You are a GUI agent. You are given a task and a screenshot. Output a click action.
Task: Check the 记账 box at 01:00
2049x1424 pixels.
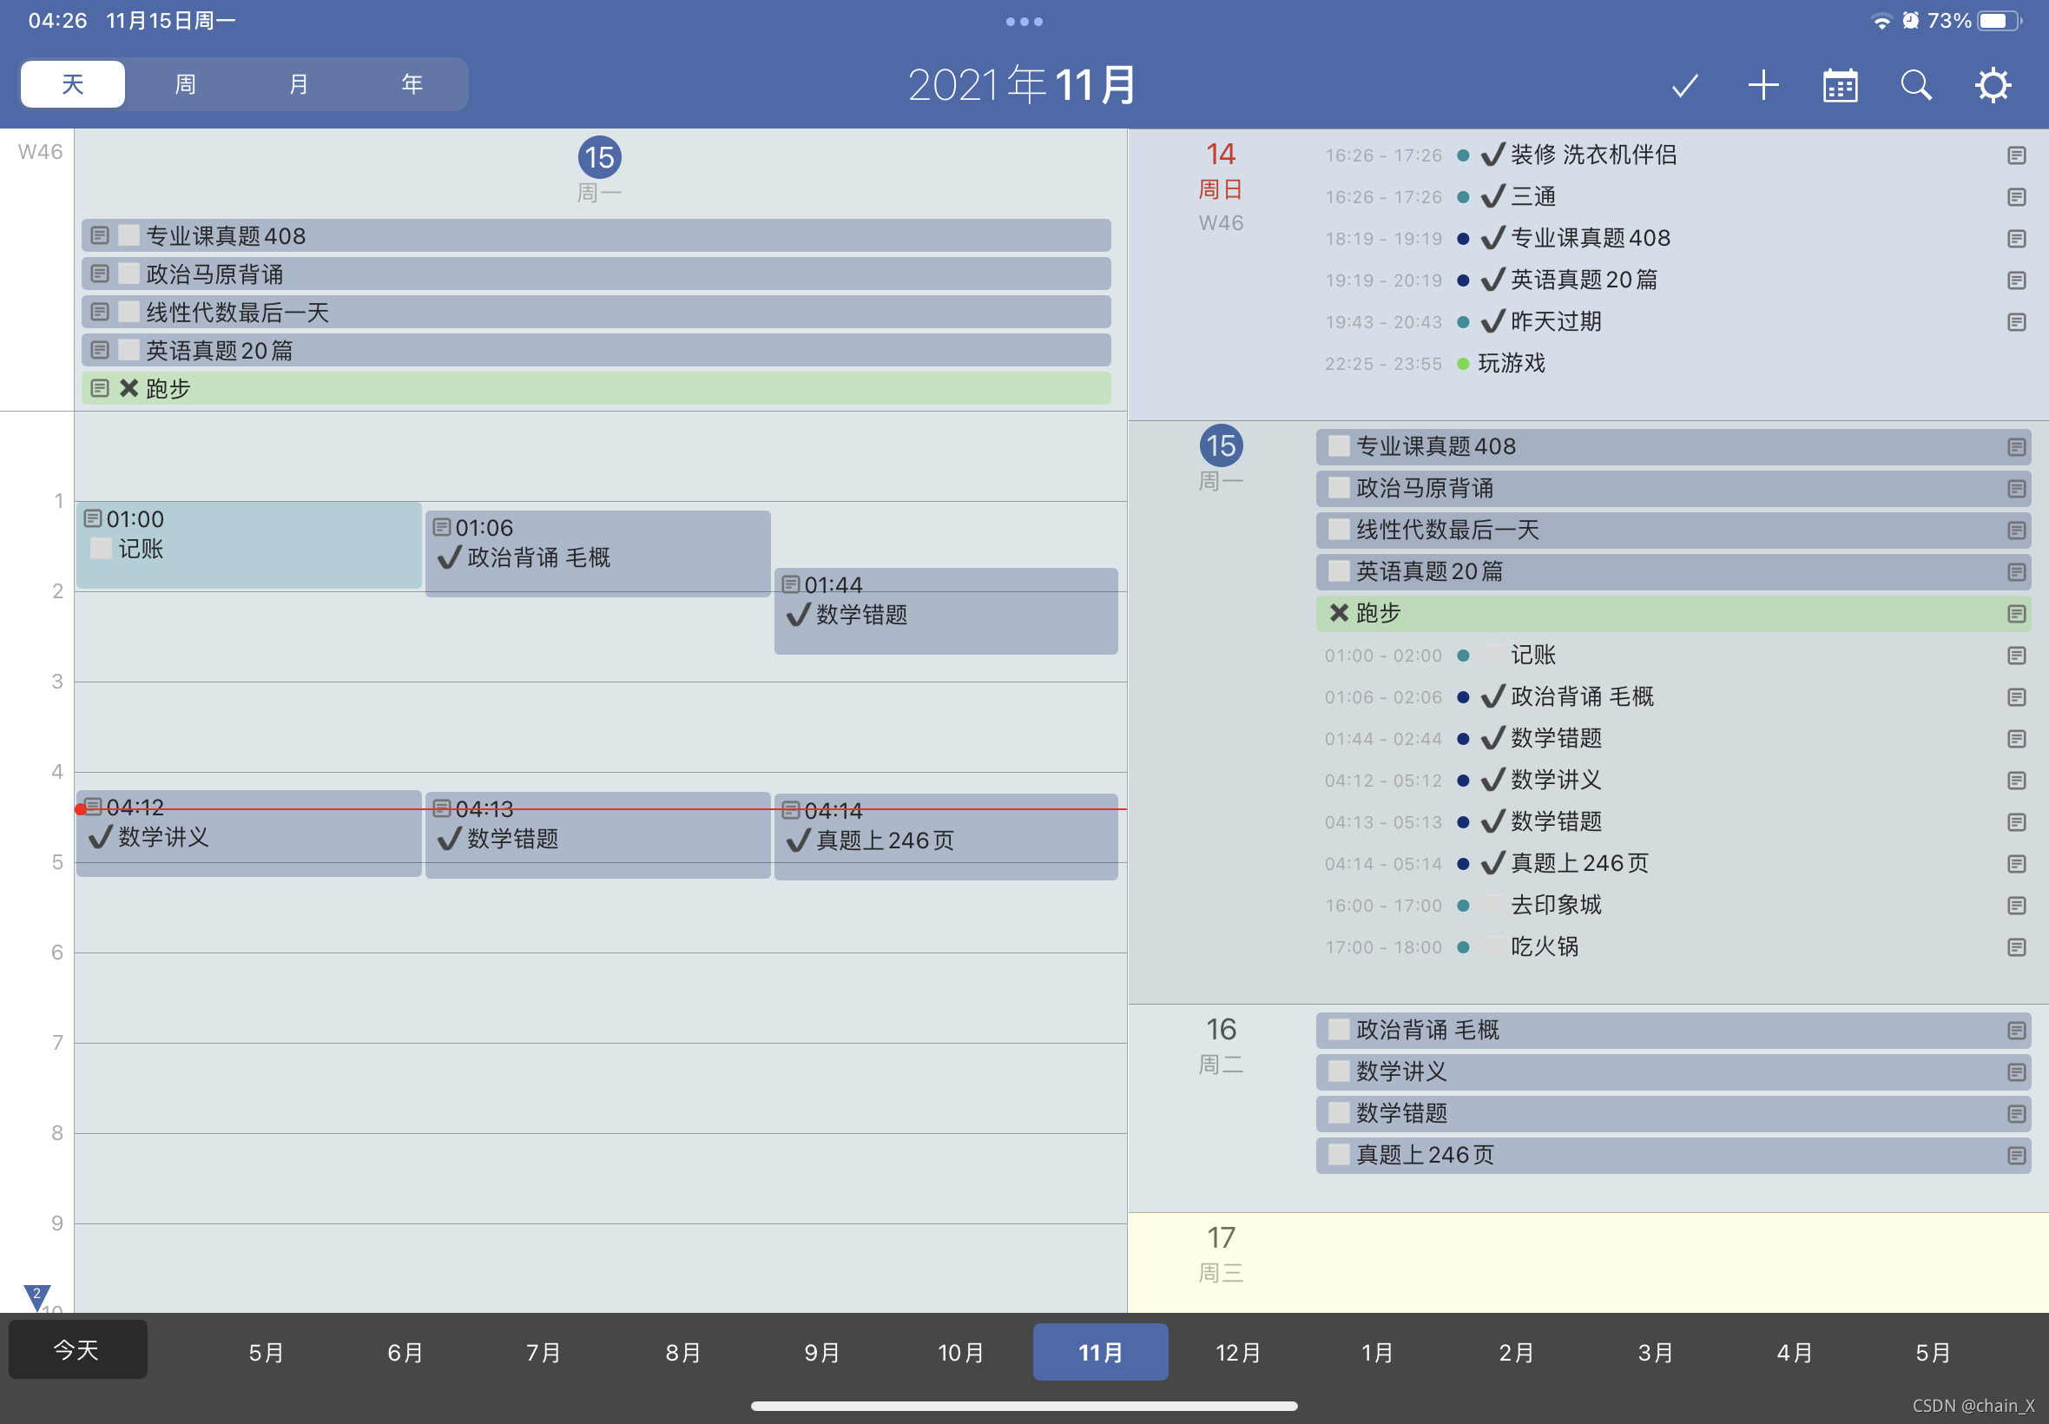click(x=102, y=549)
